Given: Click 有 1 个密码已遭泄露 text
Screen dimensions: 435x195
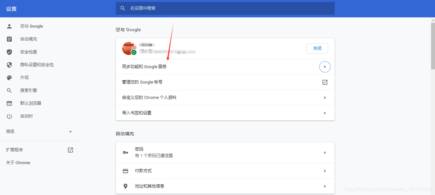Looking at the screenshot, I should click(154, 156).
